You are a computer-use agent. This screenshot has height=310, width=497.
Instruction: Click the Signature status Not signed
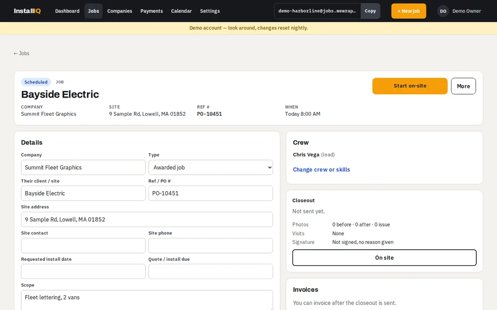[x=363, y=242]
